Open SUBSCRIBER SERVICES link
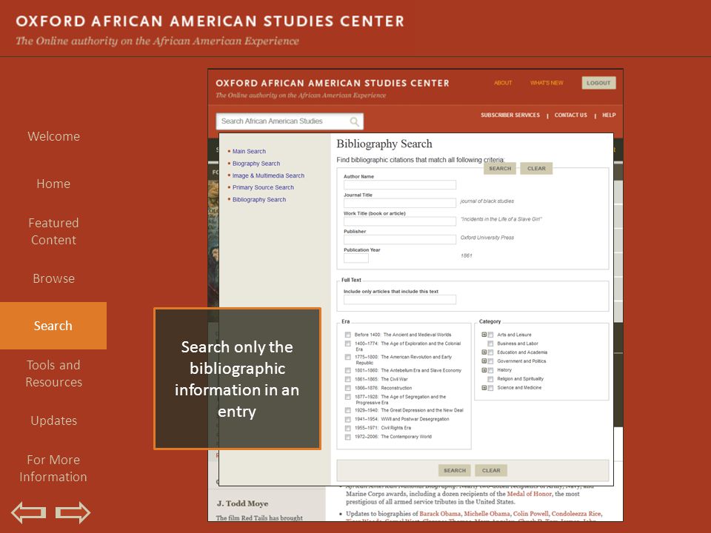The image size is (711, 533). click(510, 115)
